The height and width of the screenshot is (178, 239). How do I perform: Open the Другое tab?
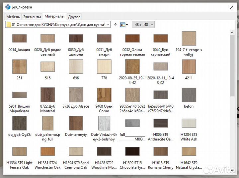pos(74,17)
